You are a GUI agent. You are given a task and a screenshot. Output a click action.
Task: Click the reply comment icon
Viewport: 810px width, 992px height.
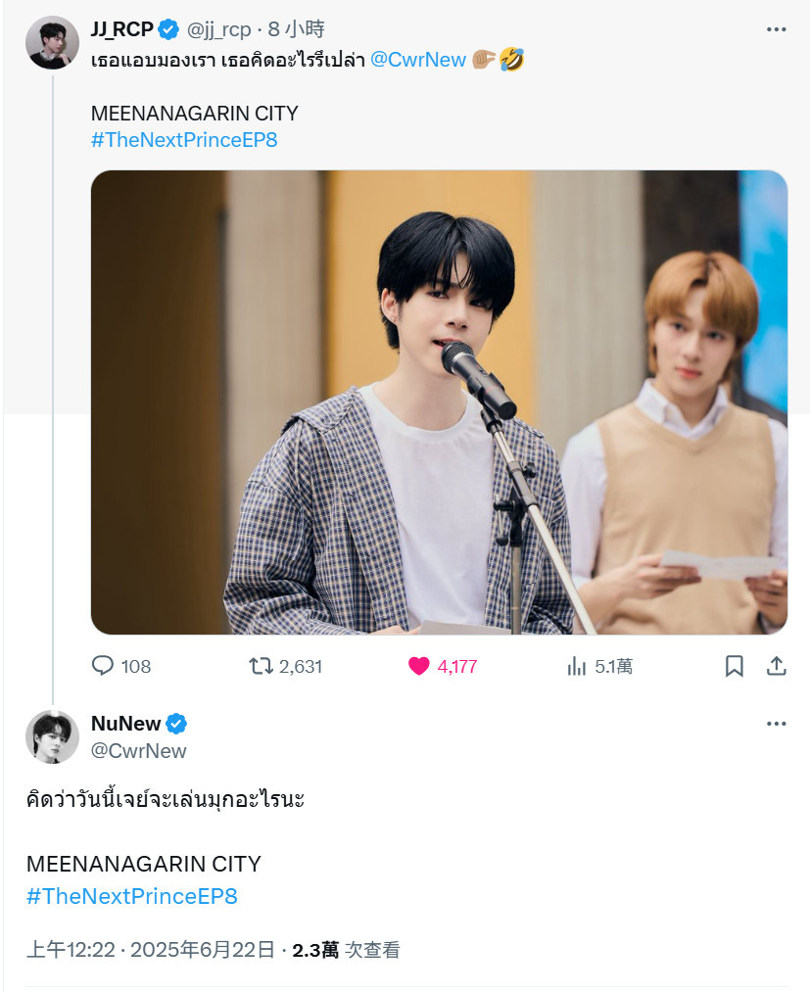click(x=103, y=666)
